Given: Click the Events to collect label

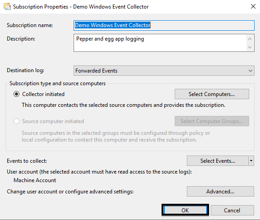Looking at the screenshot, I should 27,161.
